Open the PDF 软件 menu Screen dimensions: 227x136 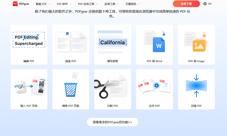pos(62,4)
